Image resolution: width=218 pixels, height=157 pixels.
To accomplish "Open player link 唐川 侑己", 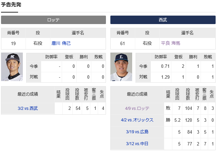I will (61, 43).
